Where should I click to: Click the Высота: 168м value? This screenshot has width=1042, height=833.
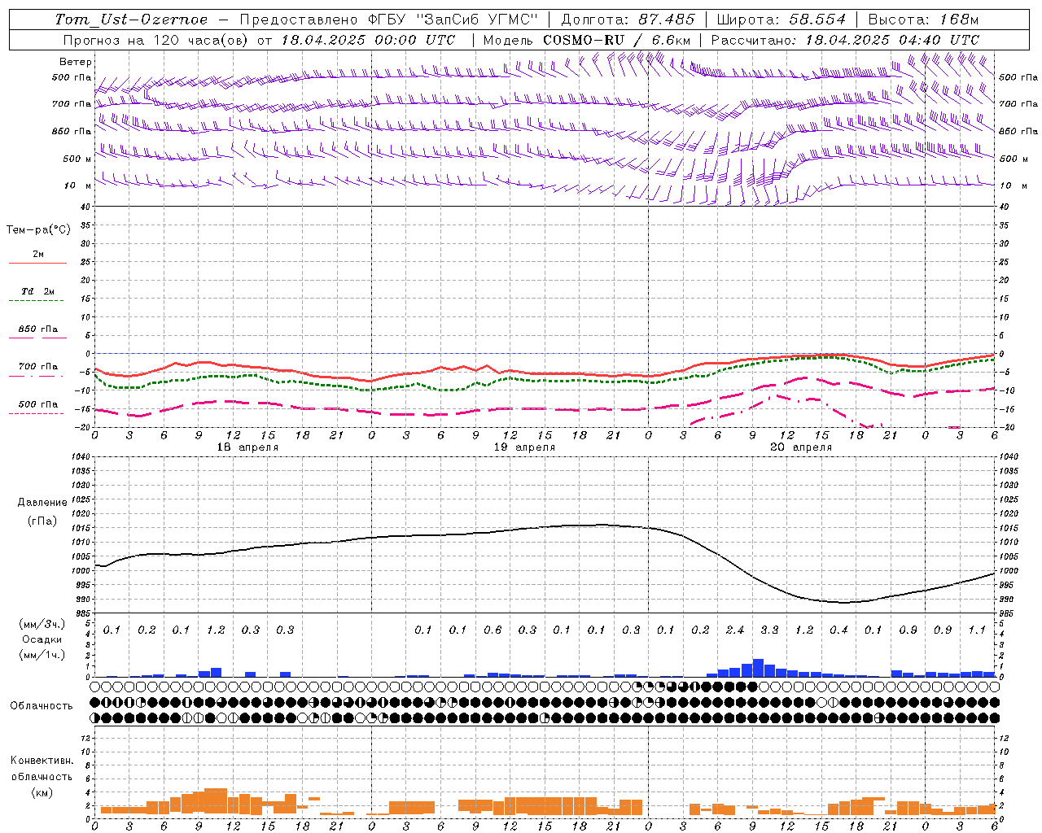pos(923,20)
